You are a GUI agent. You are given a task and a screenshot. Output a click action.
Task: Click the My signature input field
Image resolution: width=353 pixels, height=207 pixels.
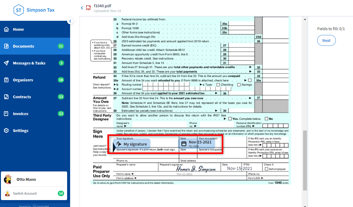point(132,144)
